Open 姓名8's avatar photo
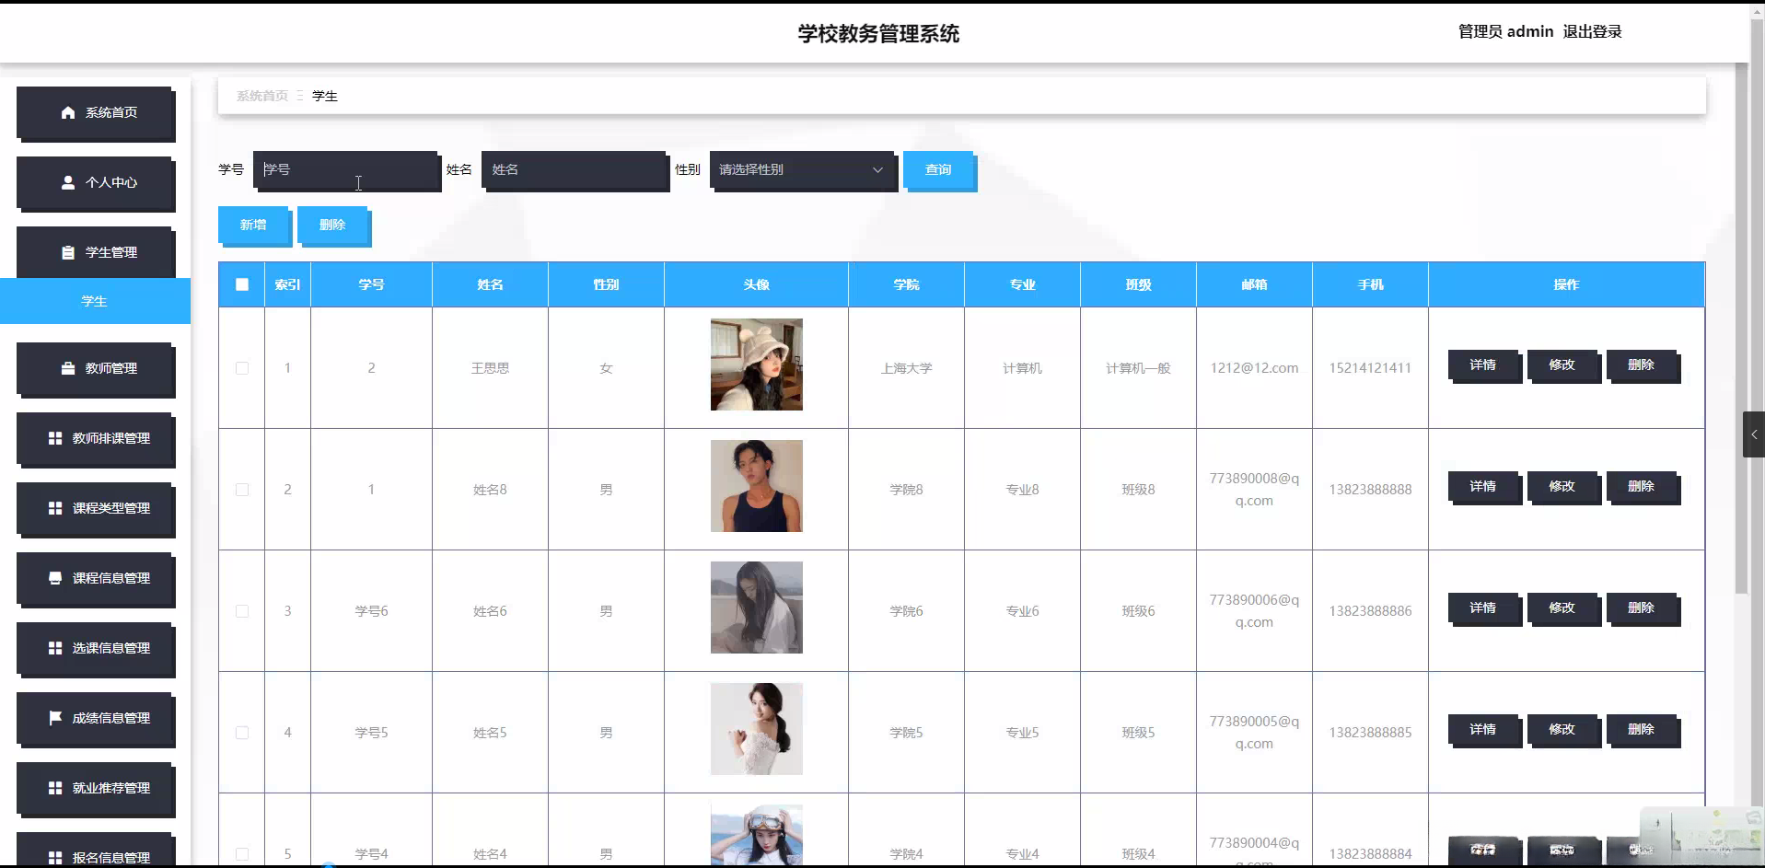1765x868 pixels. [x=757, y=486]
